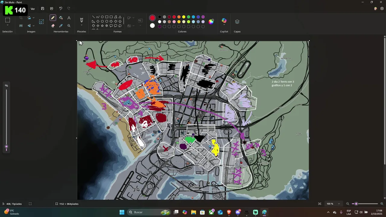386x217 pixels.
Task: Expand the Flip options chevron
Action: point(33,26)
